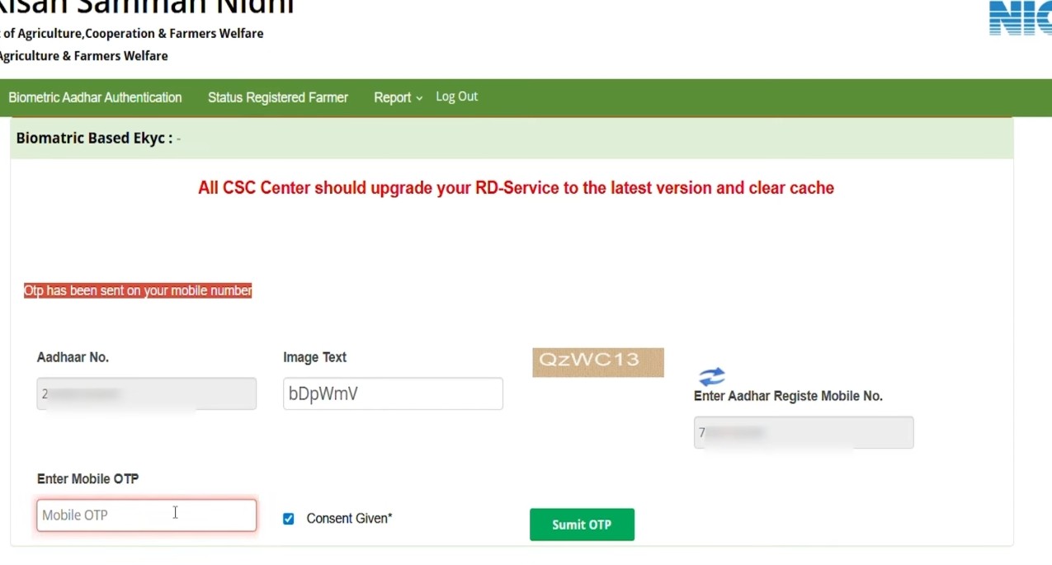Click the Image Text input box
Screen dimensions: 1052x565
coord(392,394)
